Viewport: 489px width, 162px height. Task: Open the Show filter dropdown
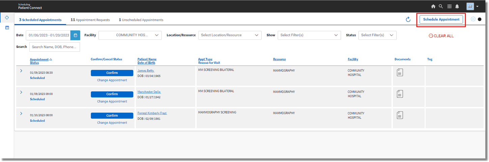(x=309, y=35)
